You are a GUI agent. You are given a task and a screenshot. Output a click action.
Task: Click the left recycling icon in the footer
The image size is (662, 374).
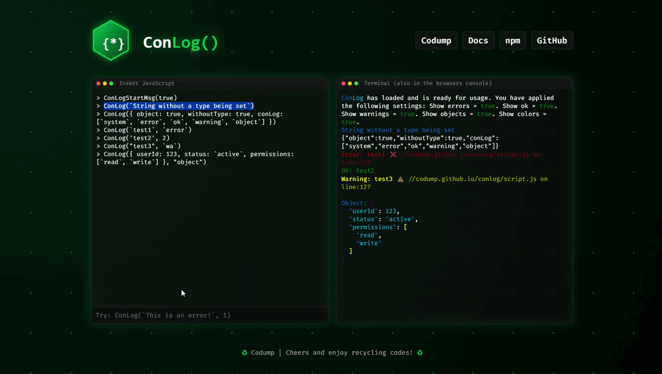tap(244, 352)
